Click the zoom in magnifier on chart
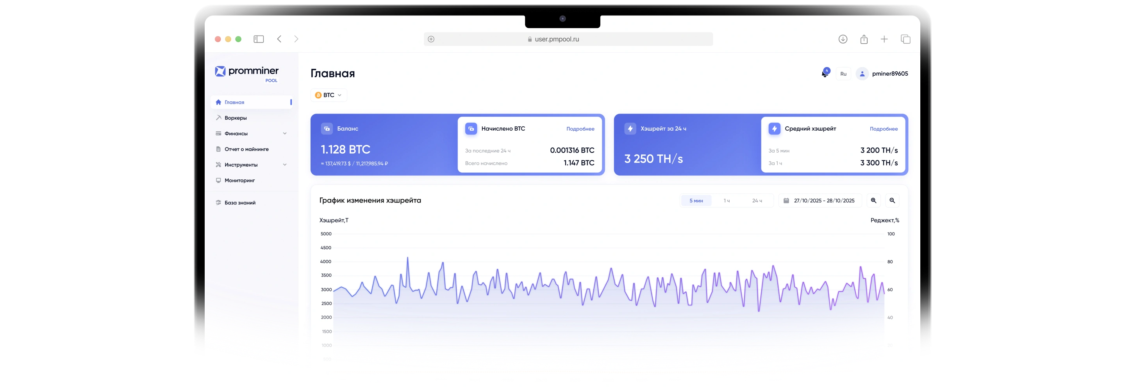1125x390 pixels. [873, 201]
